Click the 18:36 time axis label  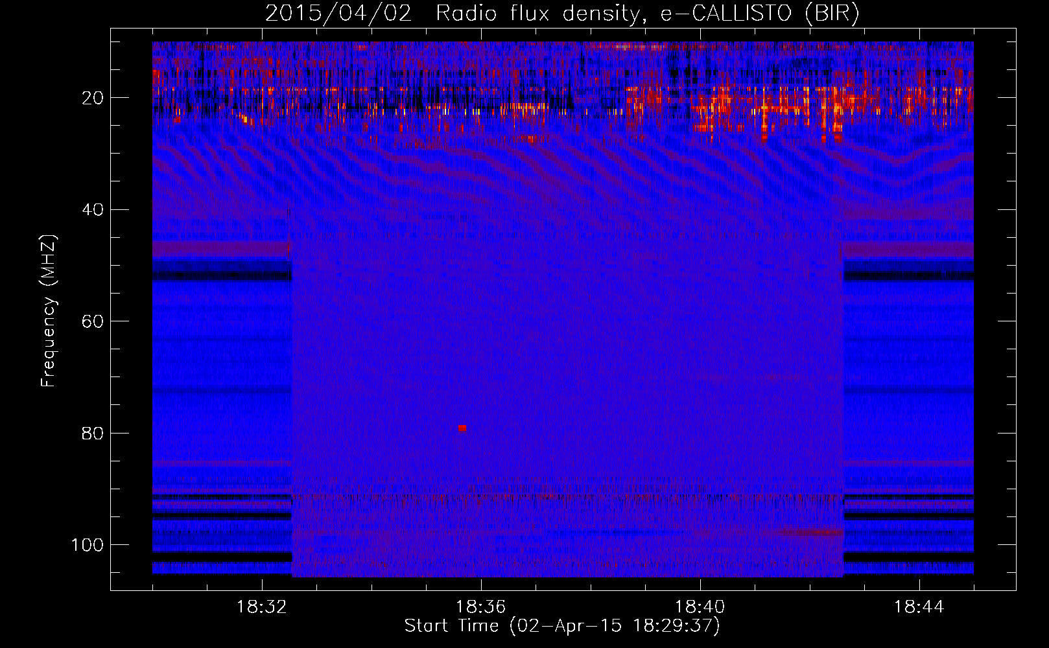pyautogui.click(x=481, y=607)
